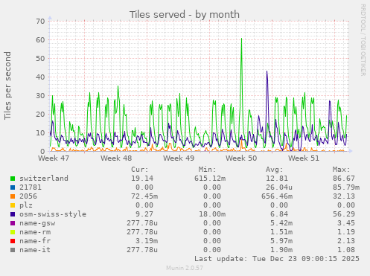Click name-fr max value 2.13
370x276 pixels.
[x=346, y=241]
